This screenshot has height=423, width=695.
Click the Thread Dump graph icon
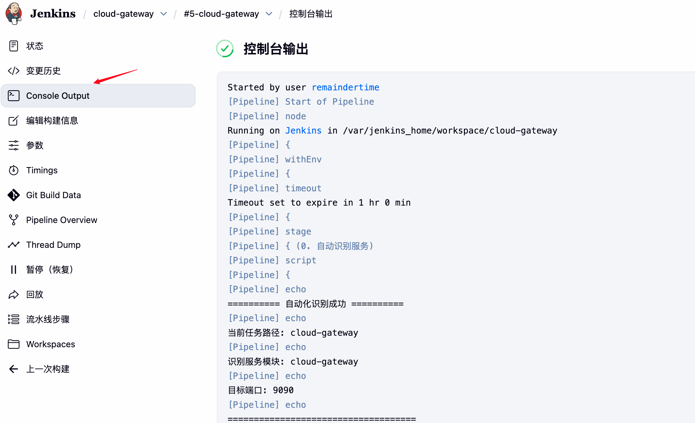point(13,245)
